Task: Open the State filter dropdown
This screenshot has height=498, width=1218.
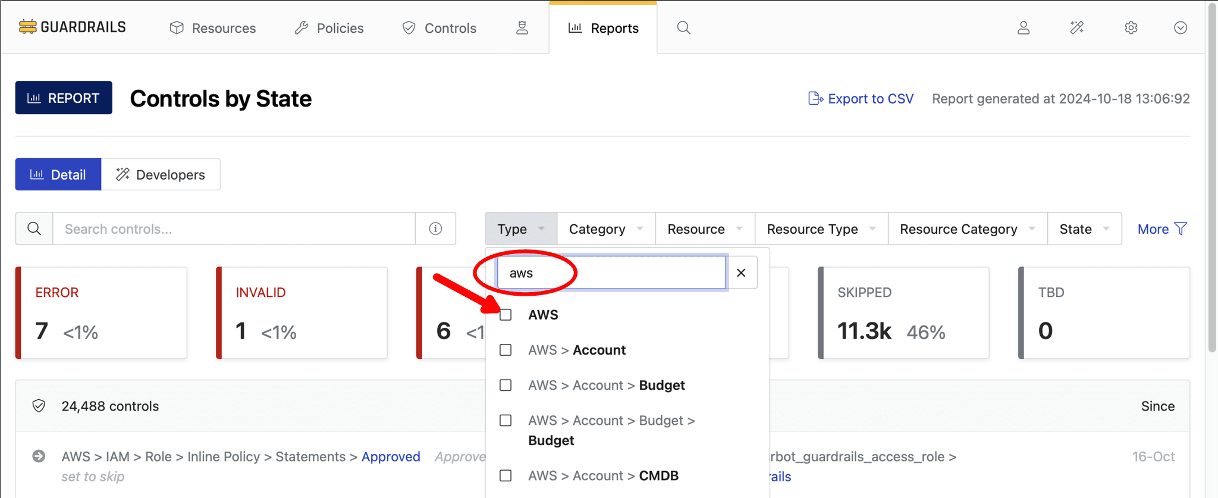Action: pos(1084,228)
